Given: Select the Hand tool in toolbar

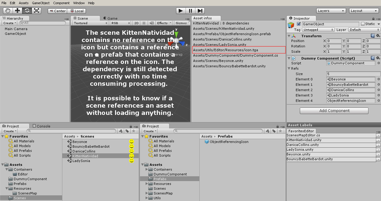Looking at the screenshot, I should [x=8, y=11].
